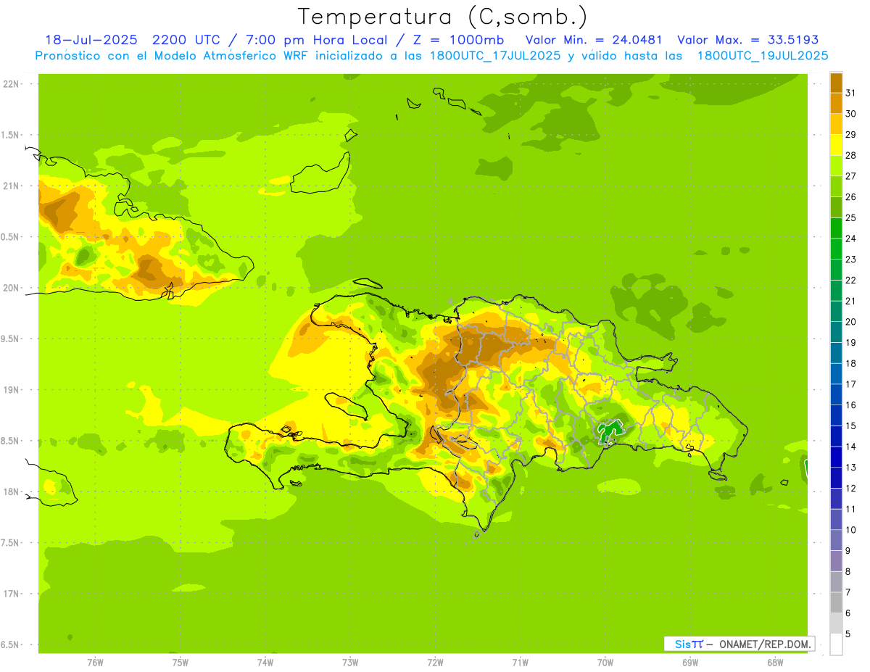This screenshot has height=672, width=870.
Task: Click the '17N' latitude label
Action: [10, 594]
